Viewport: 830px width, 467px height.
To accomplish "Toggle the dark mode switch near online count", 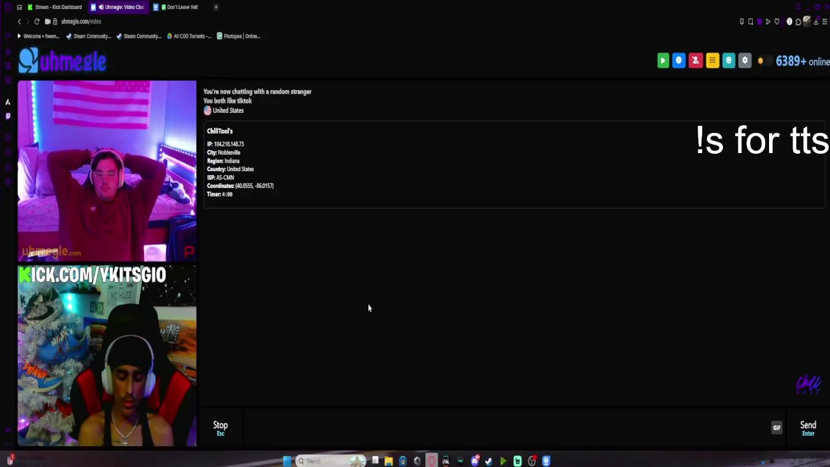I will (765, 61).
